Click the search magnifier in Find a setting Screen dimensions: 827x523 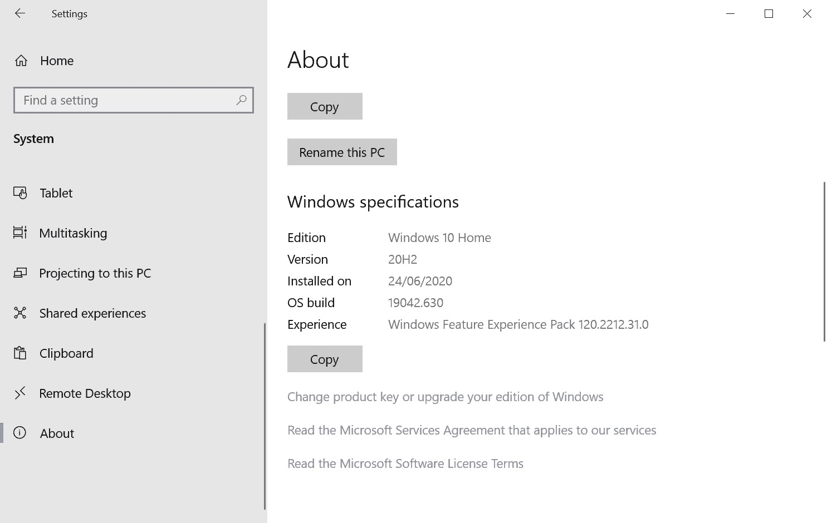(x=242, y=100)
